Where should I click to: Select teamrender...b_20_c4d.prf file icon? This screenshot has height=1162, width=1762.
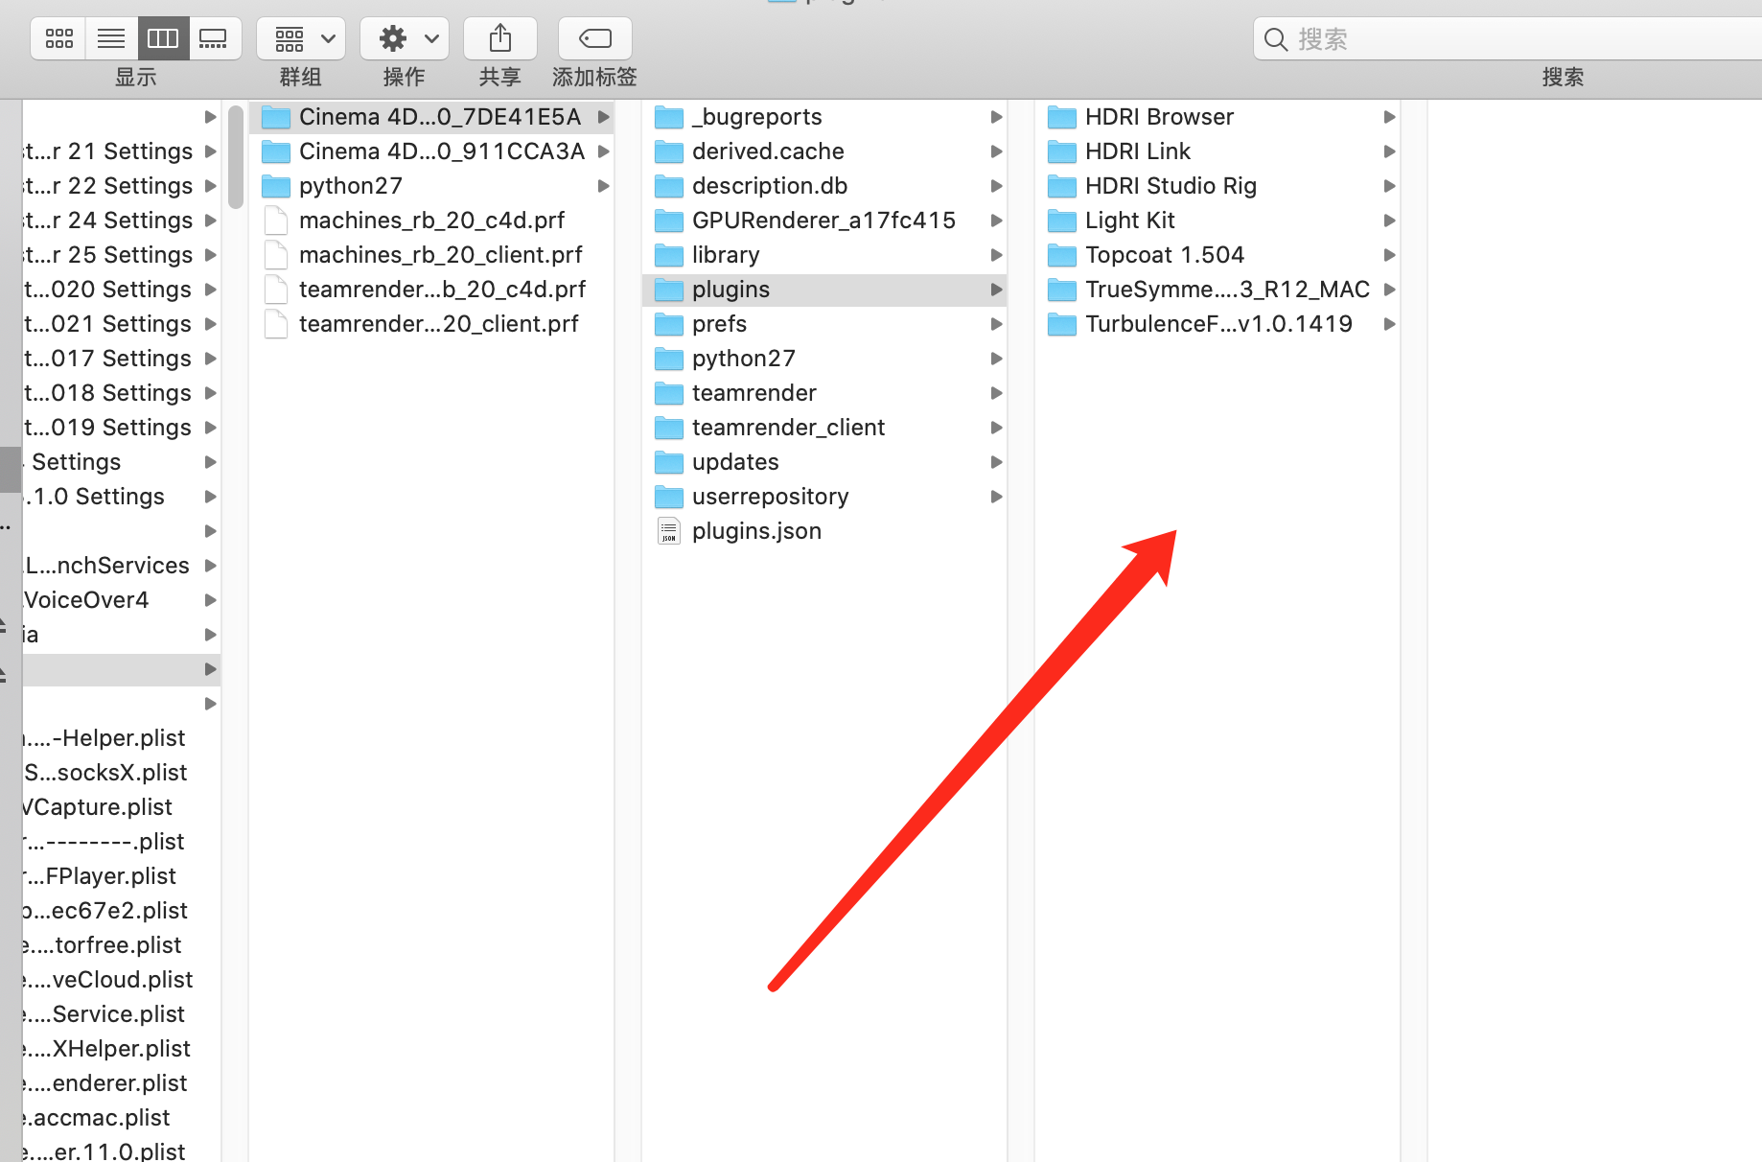pyautogui.click(x=276, y=290)
